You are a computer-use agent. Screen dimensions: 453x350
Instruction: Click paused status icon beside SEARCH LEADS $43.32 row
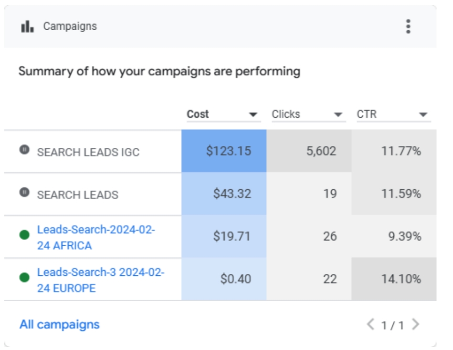coord(24,192)
